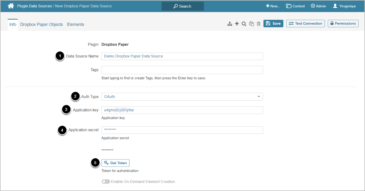The height and width of the screenshot is (191, 365).
Task: Click the trash delete icon
Action: tap(259, 24)
